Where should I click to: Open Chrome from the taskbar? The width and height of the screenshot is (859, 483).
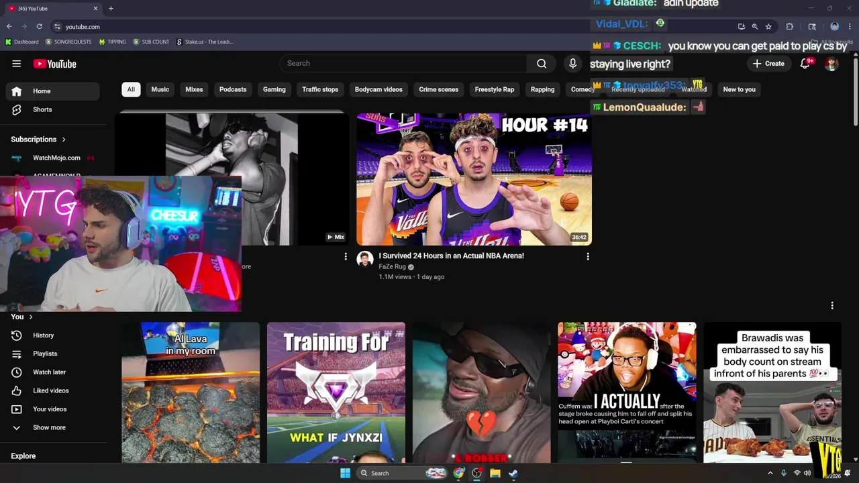pos(458,473)
